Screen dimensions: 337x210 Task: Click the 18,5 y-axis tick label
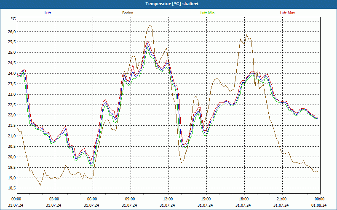pos(11,188)
